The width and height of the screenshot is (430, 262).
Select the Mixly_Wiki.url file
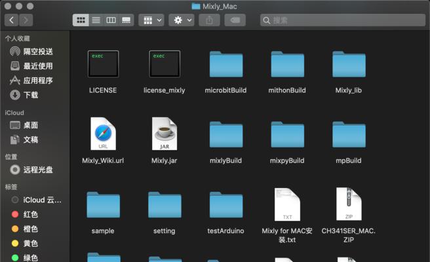click(103, 141)
